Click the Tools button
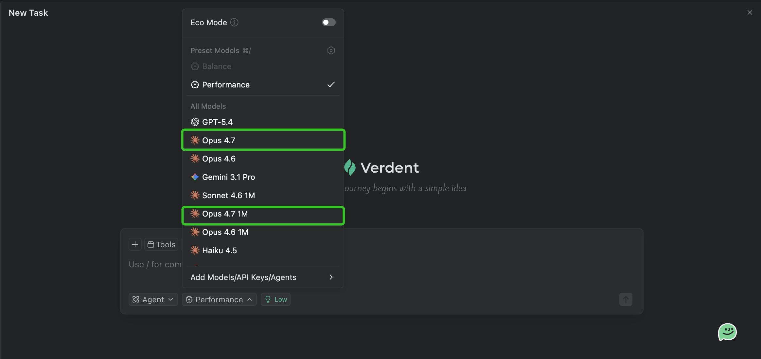 [162, 244]
